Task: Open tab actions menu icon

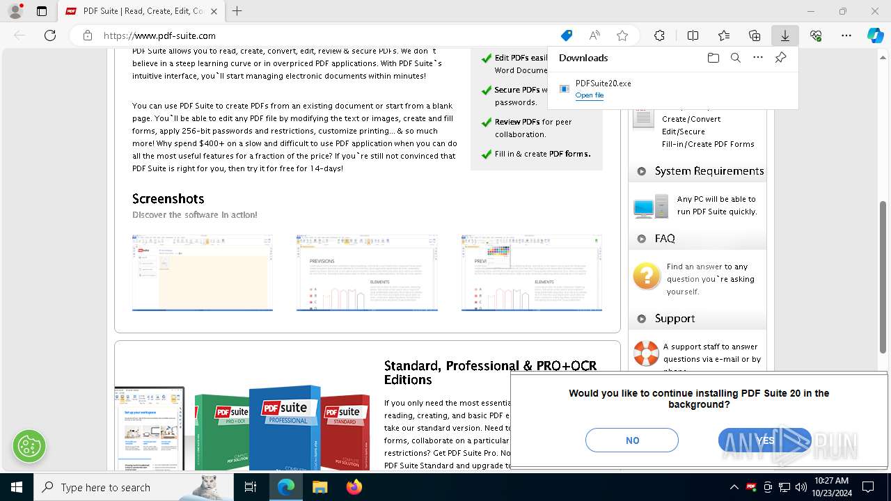Action: tap(42, 11)
